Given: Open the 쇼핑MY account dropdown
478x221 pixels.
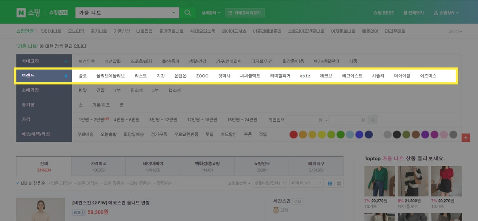Looking at the screenshot, I should tap(446, 13).
